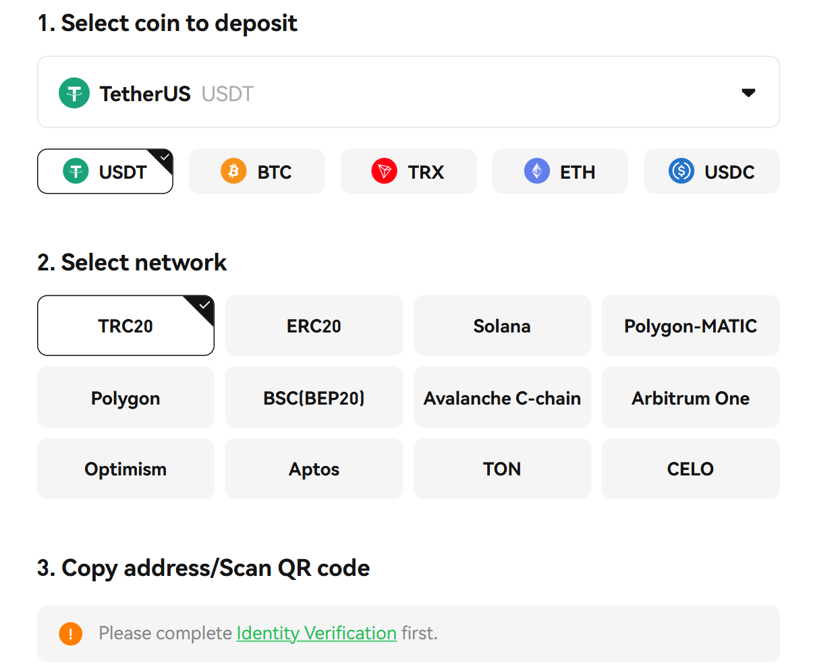
Task: Expand the coin dropdown arrow
Action: pos(748,92)
